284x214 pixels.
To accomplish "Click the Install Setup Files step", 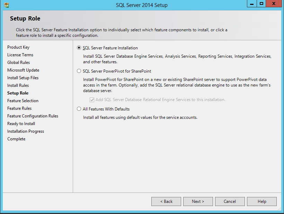I will (x=23, y=78).
